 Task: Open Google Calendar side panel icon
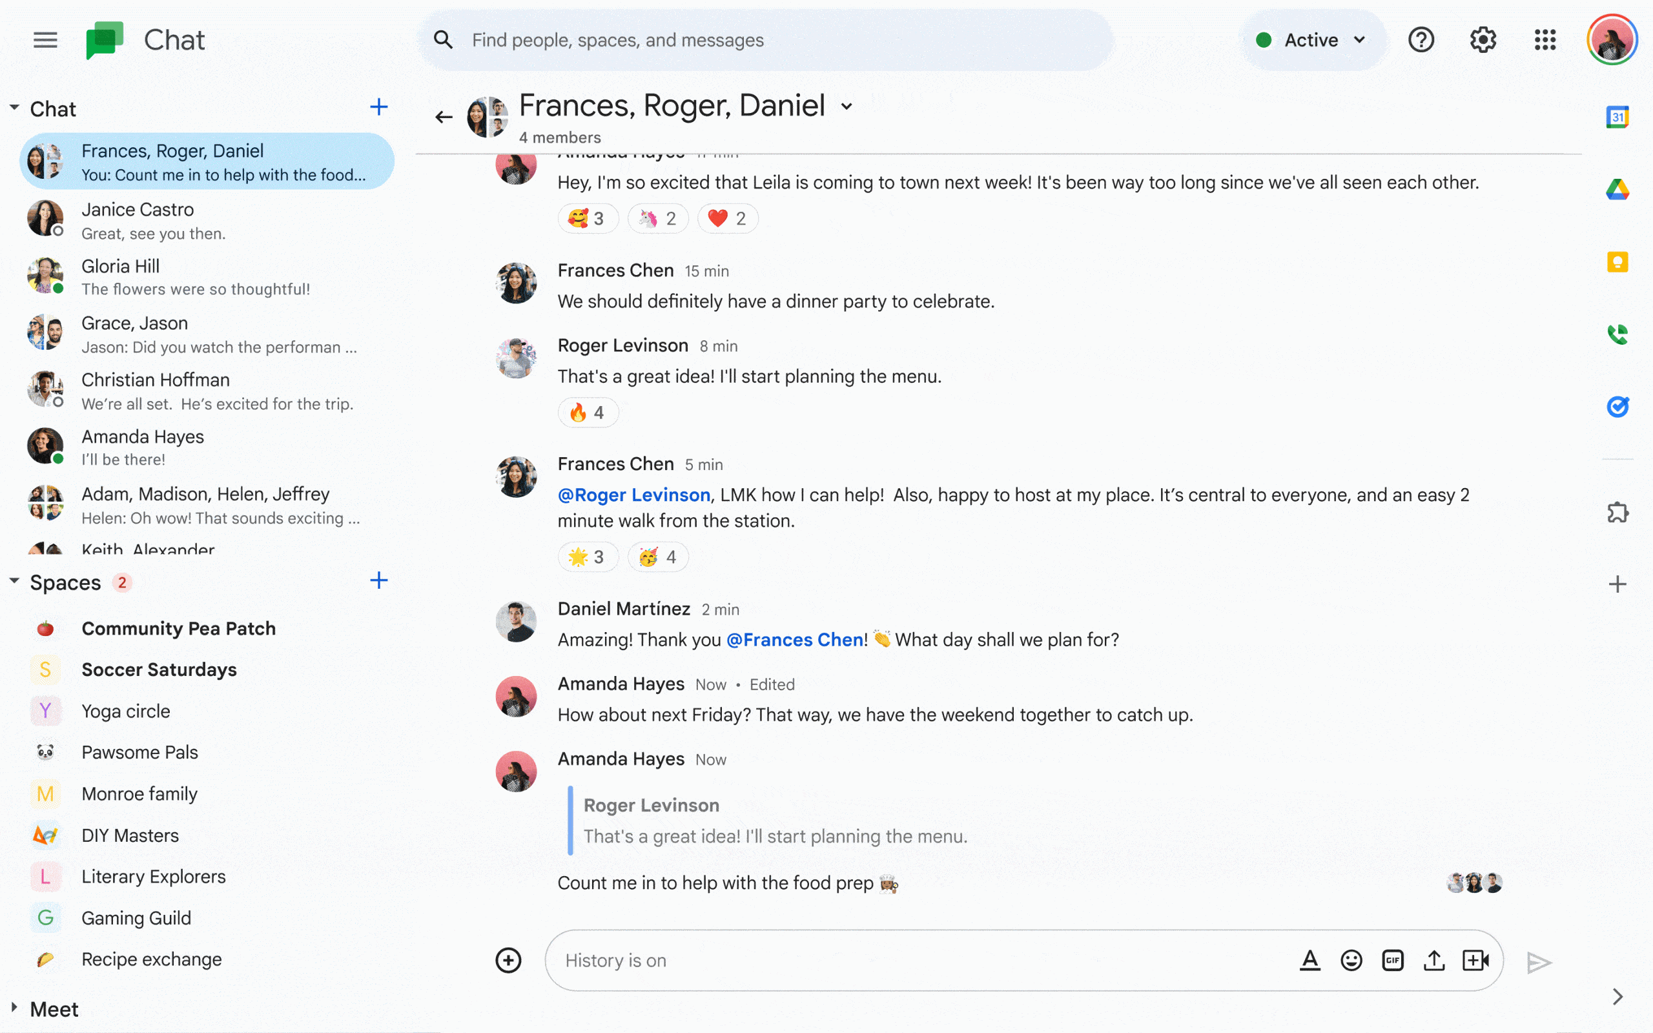pyautogui.click(x=1617, y=118)
